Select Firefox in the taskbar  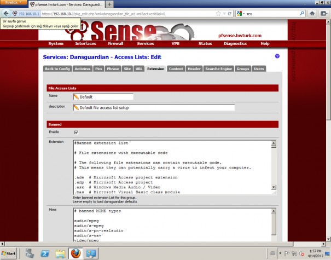pyautogui.click(x=76, y=253)
